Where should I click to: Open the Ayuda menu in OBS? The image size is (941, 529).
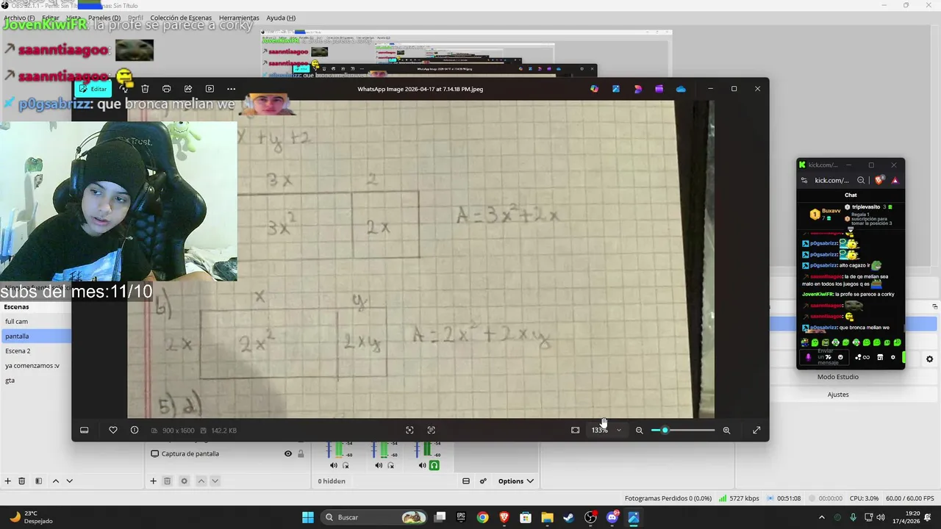281,18
